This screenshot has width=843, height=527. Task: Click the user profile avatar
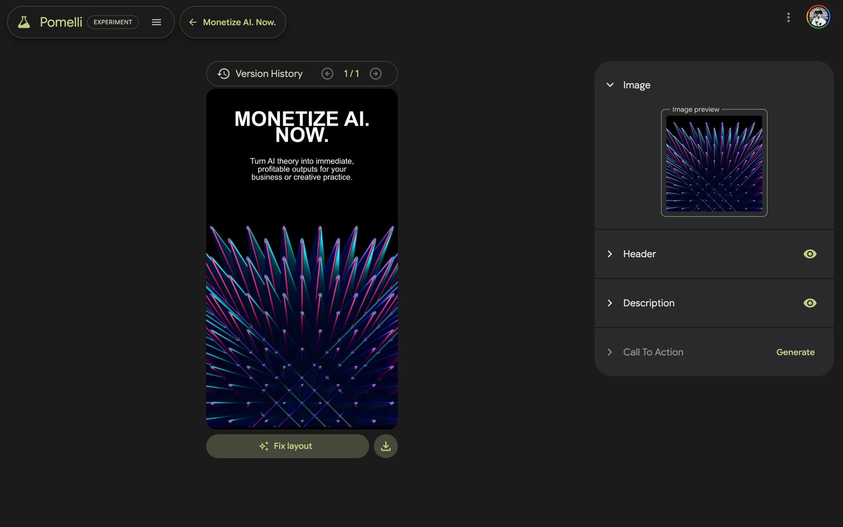pyautogui.click(x=818, y=17)
